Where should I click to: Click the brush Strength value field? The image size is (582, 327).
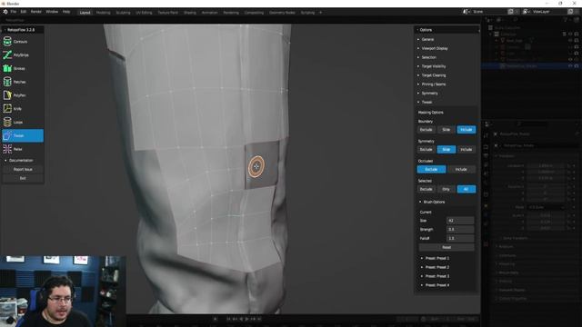(x=460, y=230)
